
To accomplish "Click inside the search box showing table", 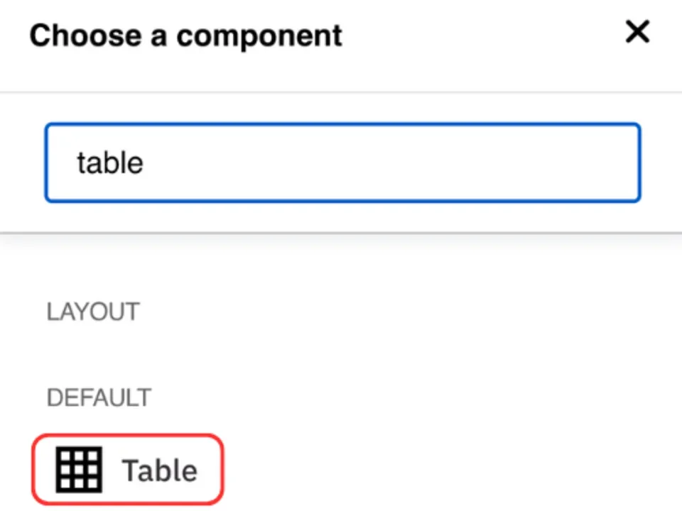I will tap(343, 163).
